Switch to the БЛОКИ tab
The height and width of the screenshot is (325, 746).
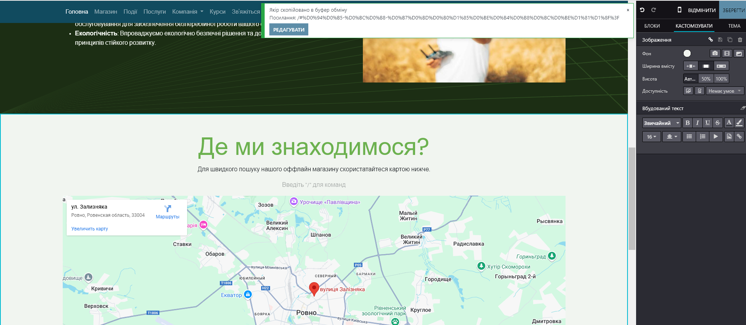coord(652,26)
